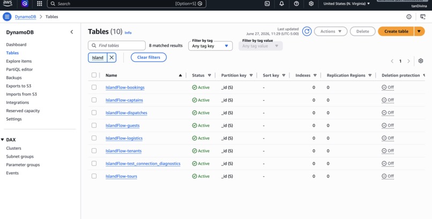432x219 pixels.
Task: Open the Create table split arrow
Action: (x=419, y=32)
